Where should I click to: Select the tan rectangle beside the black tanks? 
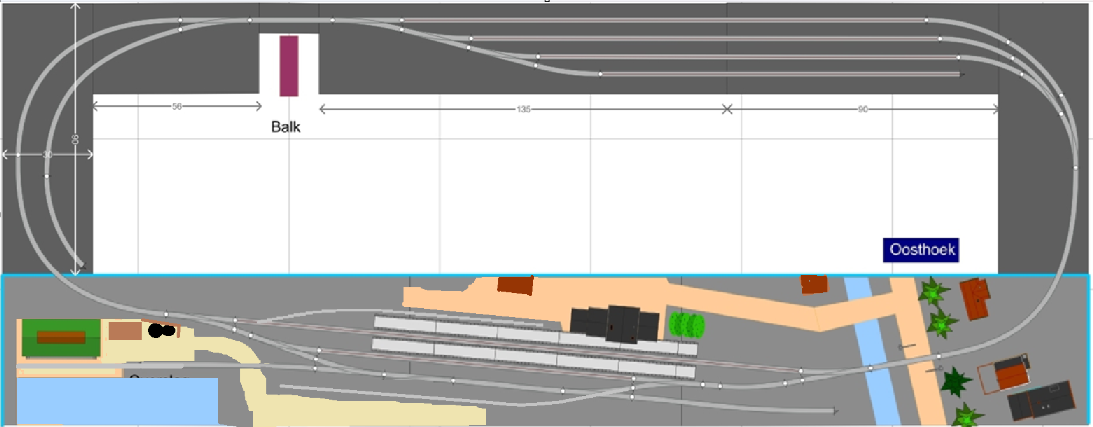click(x=125, y=330)
